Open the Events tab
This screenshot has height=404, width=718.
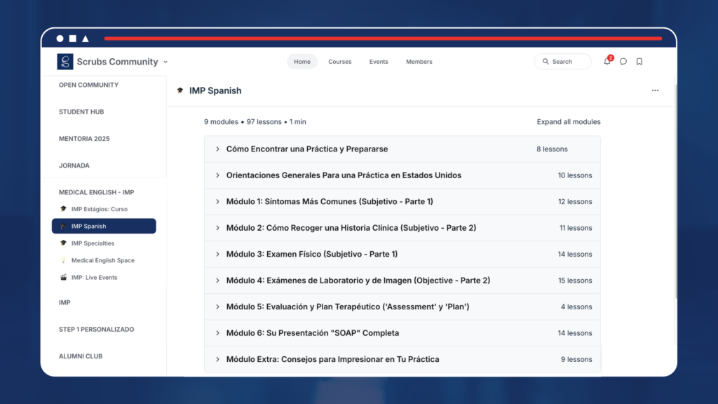tap(379, 62)
